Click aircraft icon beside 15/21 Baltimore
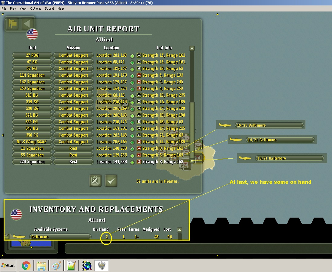Viewport: 332px width, 272px height. coord(245,158)
